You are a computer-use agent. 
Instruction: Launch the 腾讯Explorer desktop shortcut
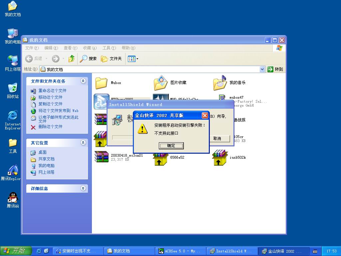(11, 173)
